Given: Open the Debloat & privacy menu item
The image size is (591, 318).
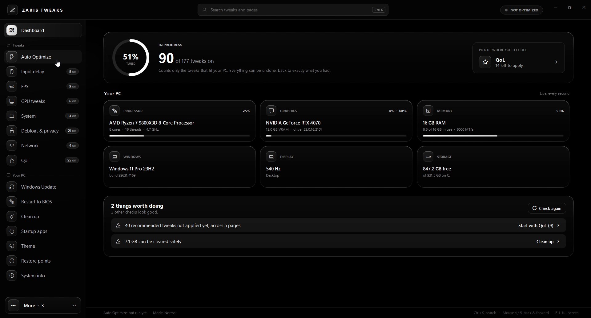Looking at the screenshot, I should tap(43, 131).
